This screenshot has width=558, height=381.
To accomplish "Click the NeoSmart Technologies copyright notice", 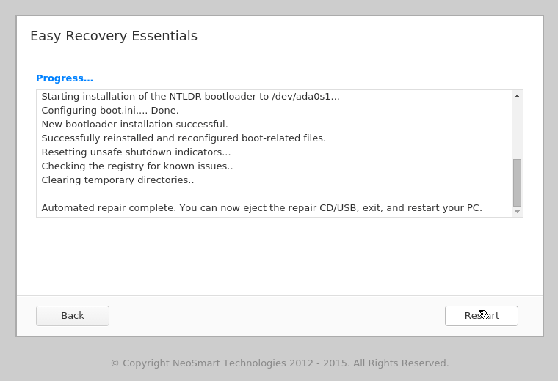I will (279, 363).
